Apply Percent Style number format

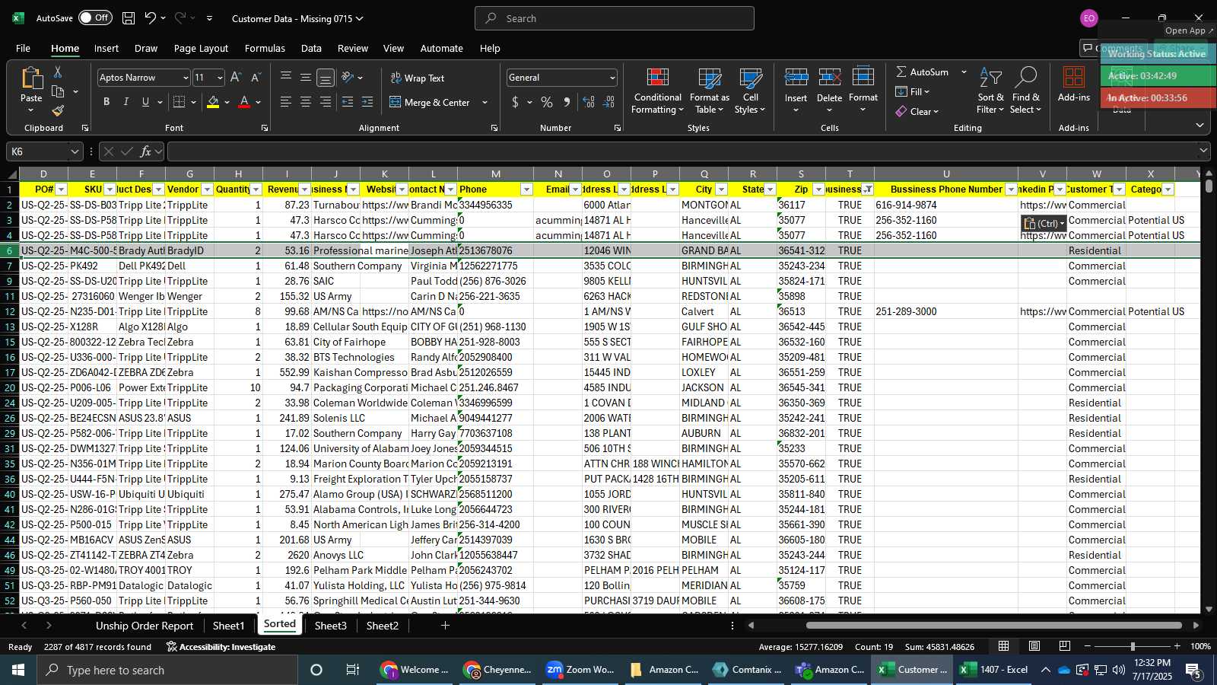click(547, 102)
